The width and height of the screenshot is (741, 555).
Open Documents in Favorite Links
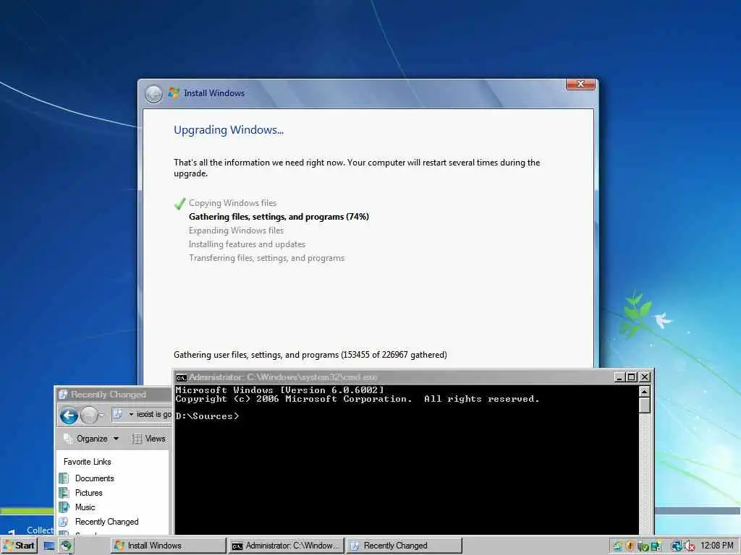(95, 478)
